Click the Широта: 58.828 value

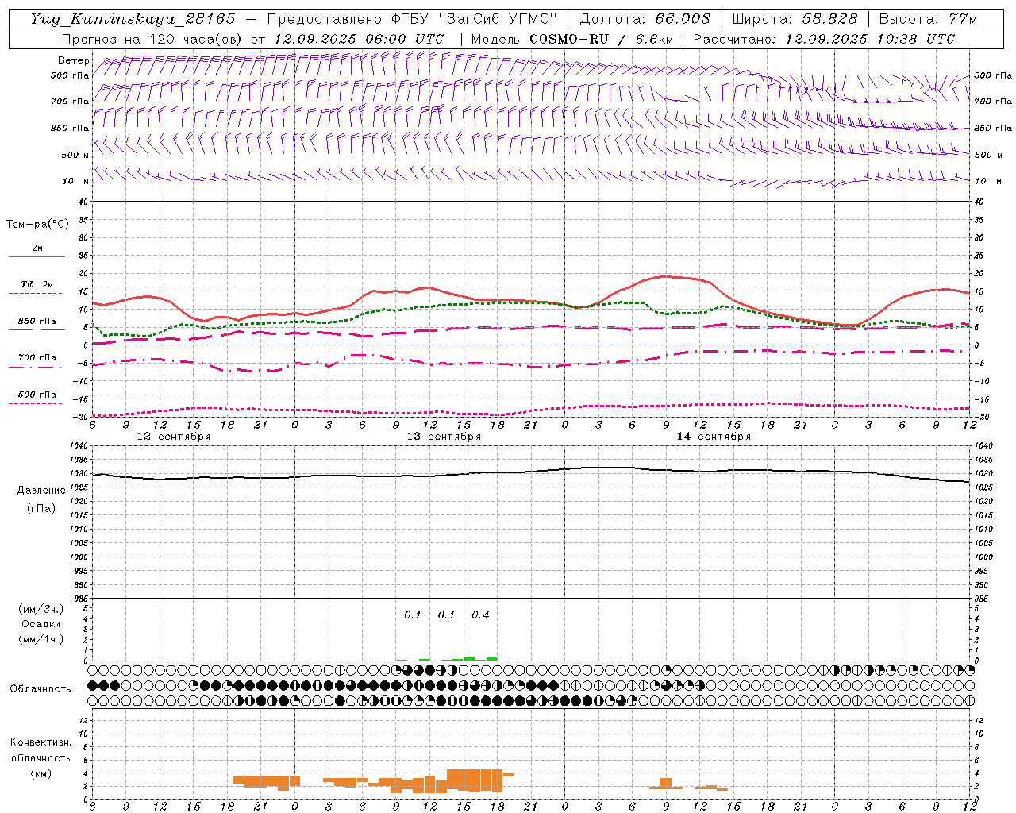tap(795, 19)
